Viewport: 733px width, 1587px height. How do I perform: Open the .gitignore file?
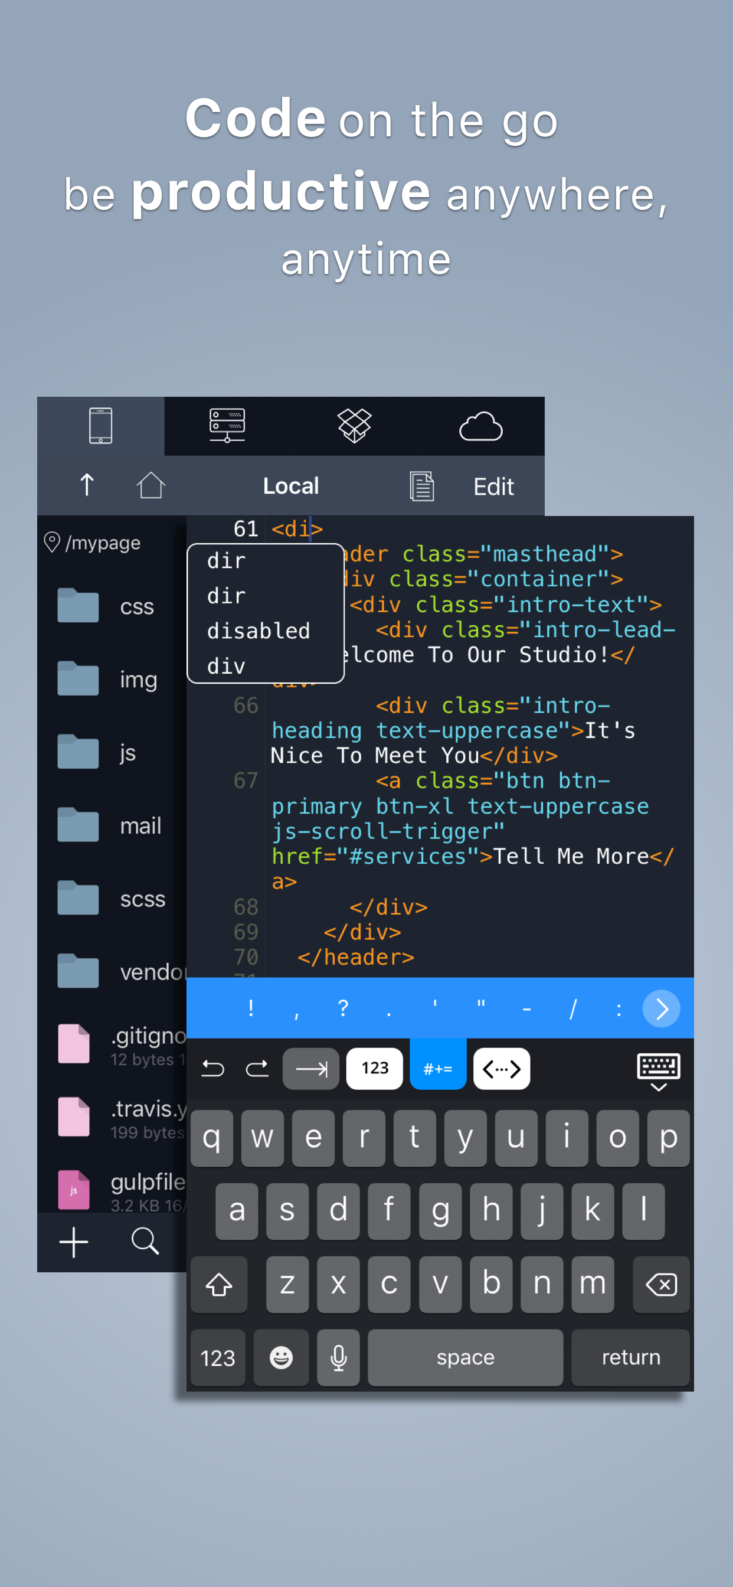pyautogui.click(x=112, y=1044)
